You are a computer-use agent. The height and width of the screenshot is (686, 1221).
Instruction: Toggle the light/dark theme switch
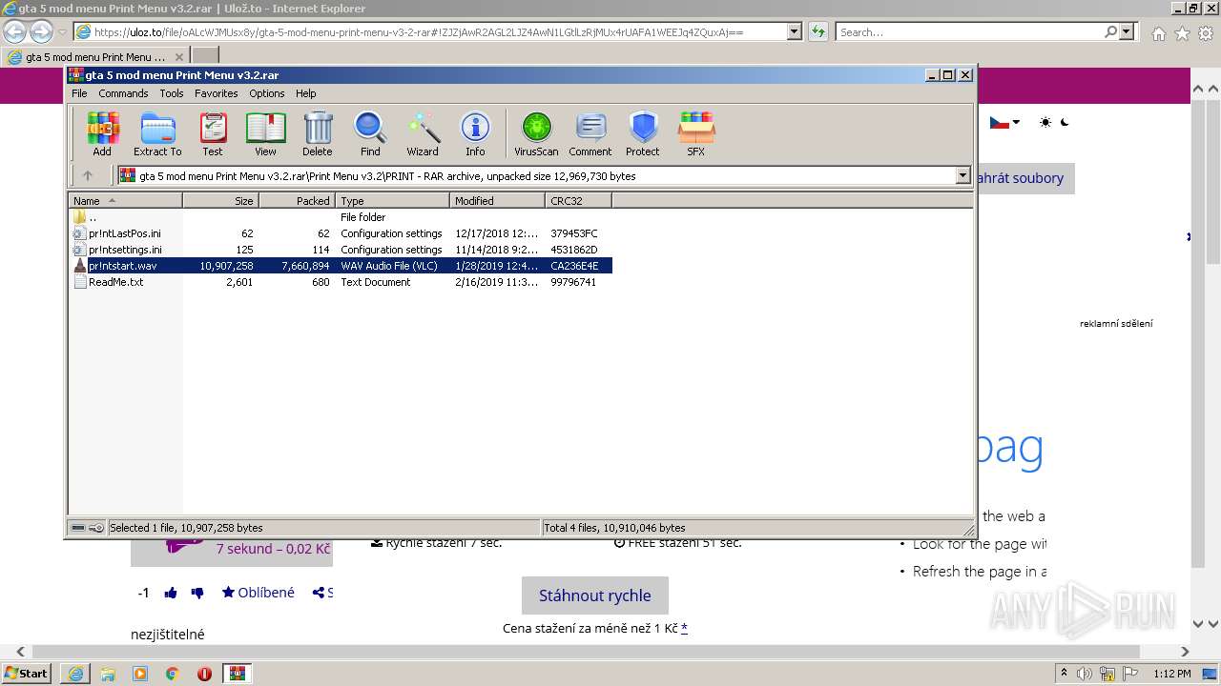(x=1055, y=122)
